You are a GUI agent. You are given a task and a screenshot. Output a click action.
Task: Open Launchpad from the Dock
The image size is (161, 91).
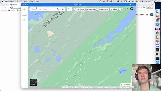click(x=157, y=16)
